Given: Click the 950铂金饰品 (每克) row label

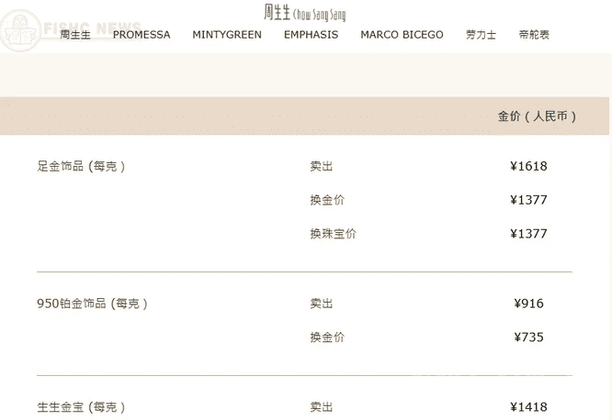Looking at the screenshot, I should point(92,304).
